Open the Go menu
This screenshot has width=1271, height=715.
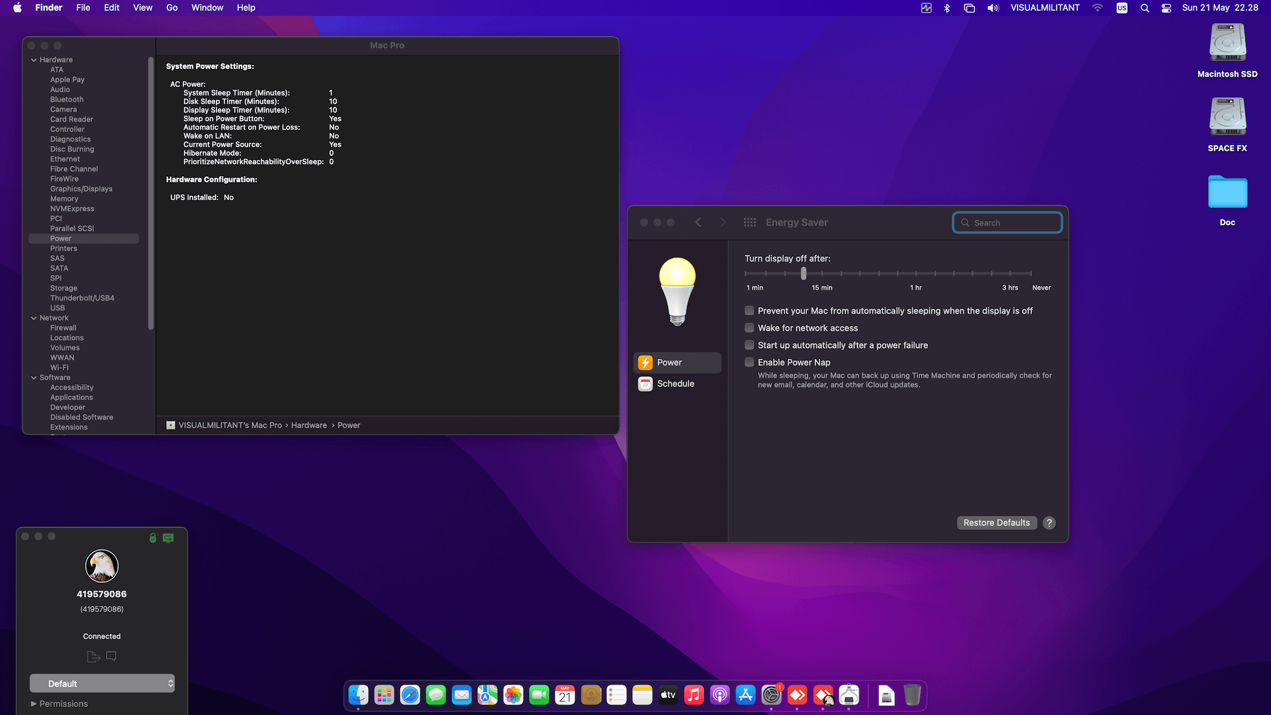tap(172, 8)
